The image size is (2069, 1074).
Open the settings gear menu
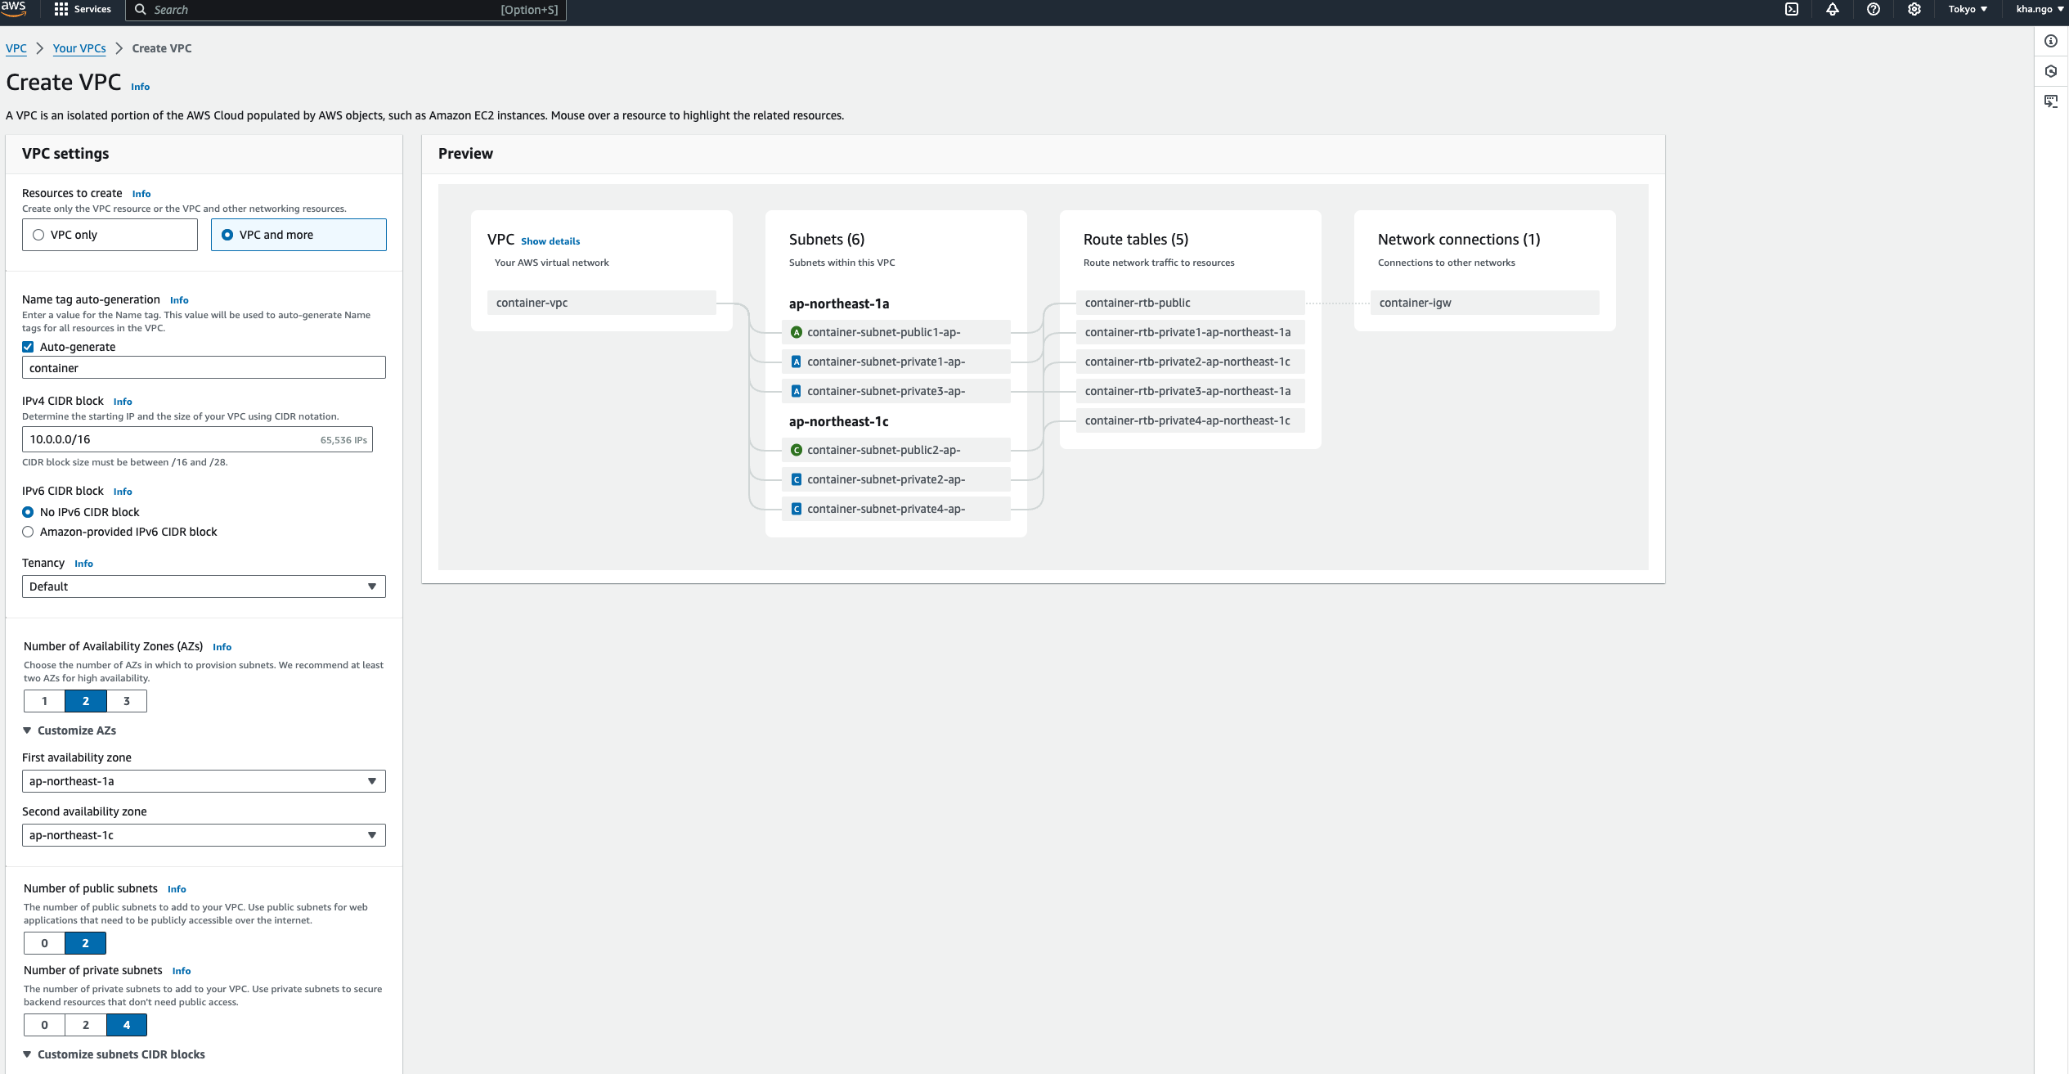click(x=1914, y=9)
